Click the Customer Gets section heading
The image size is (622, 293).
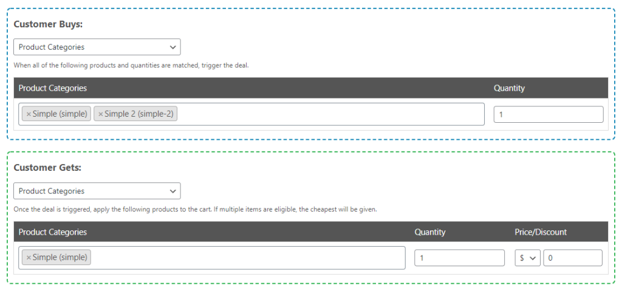click(x=47, y=167)
